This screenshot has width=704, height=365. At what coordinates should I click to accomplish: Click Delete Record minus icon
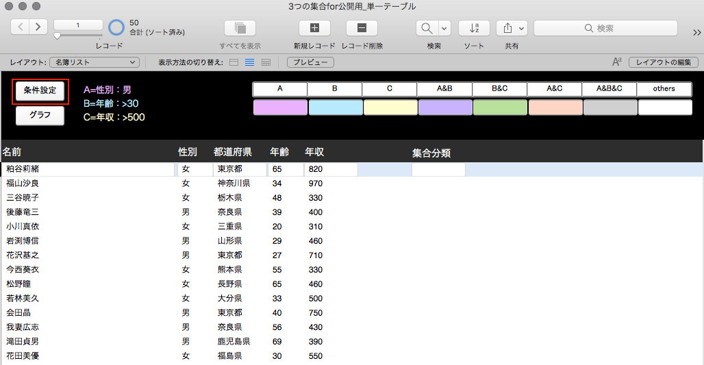coord(362,28)
